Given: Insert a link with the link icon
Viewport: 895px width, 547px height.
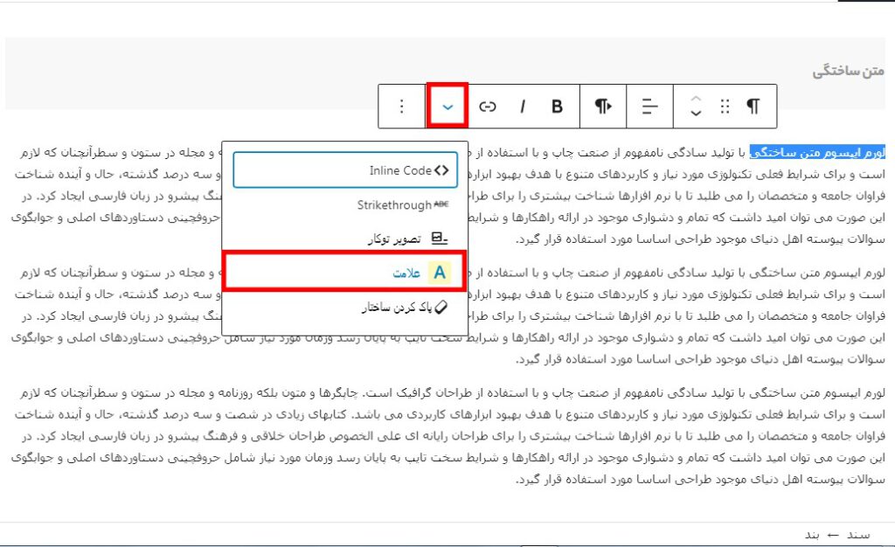Looking at the screenshot, I should (x=488, y=107).
